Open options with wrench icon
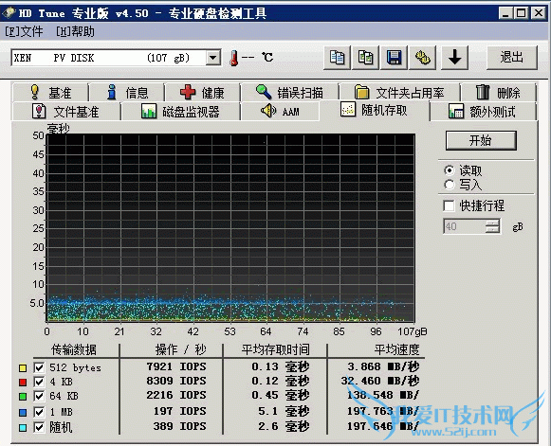The height and width of the screenshot is (446, 551). click(x=422, y=57)
